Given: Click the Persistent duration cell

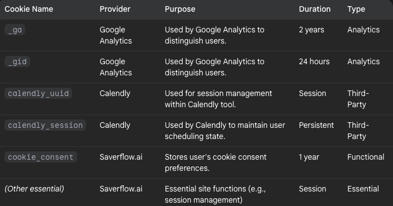Looking at the screenshot, I should 317,125.
